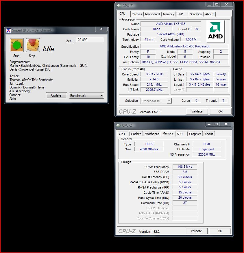The width and height of the screenshot is (244, 253).
Task: Open the Graphics tab in upper CPU-Z
Action: tap(196, 14)
